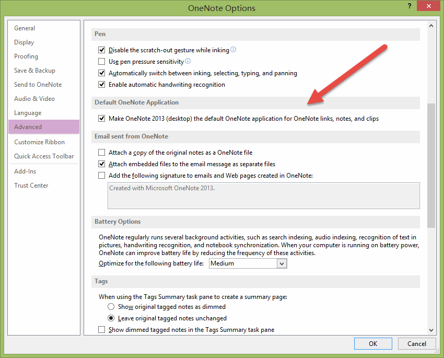The width and height of the screenshot is (444, 358).
Task: Click the vertical scrollbar thumb
Action: click(431, 165)
